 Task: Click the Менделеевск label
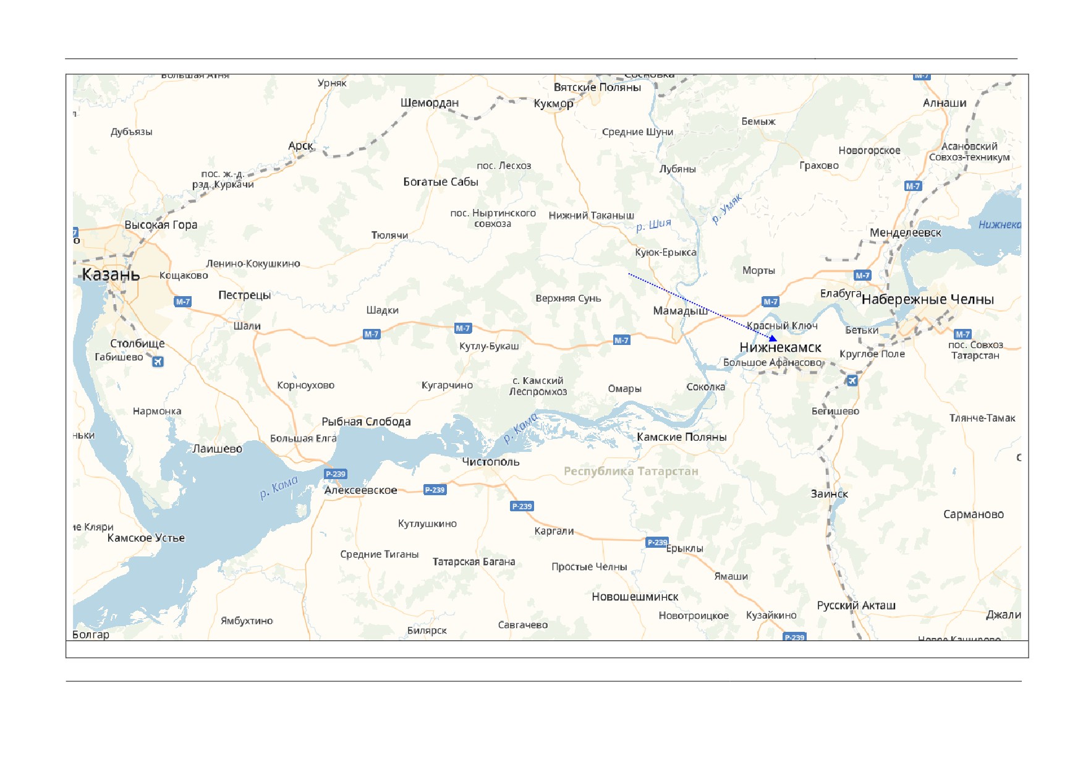[x=906, y=233]
